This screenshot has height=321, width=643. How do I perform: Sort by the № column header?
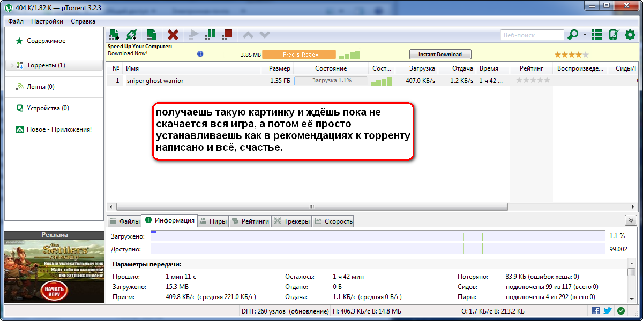pos(115,68)
